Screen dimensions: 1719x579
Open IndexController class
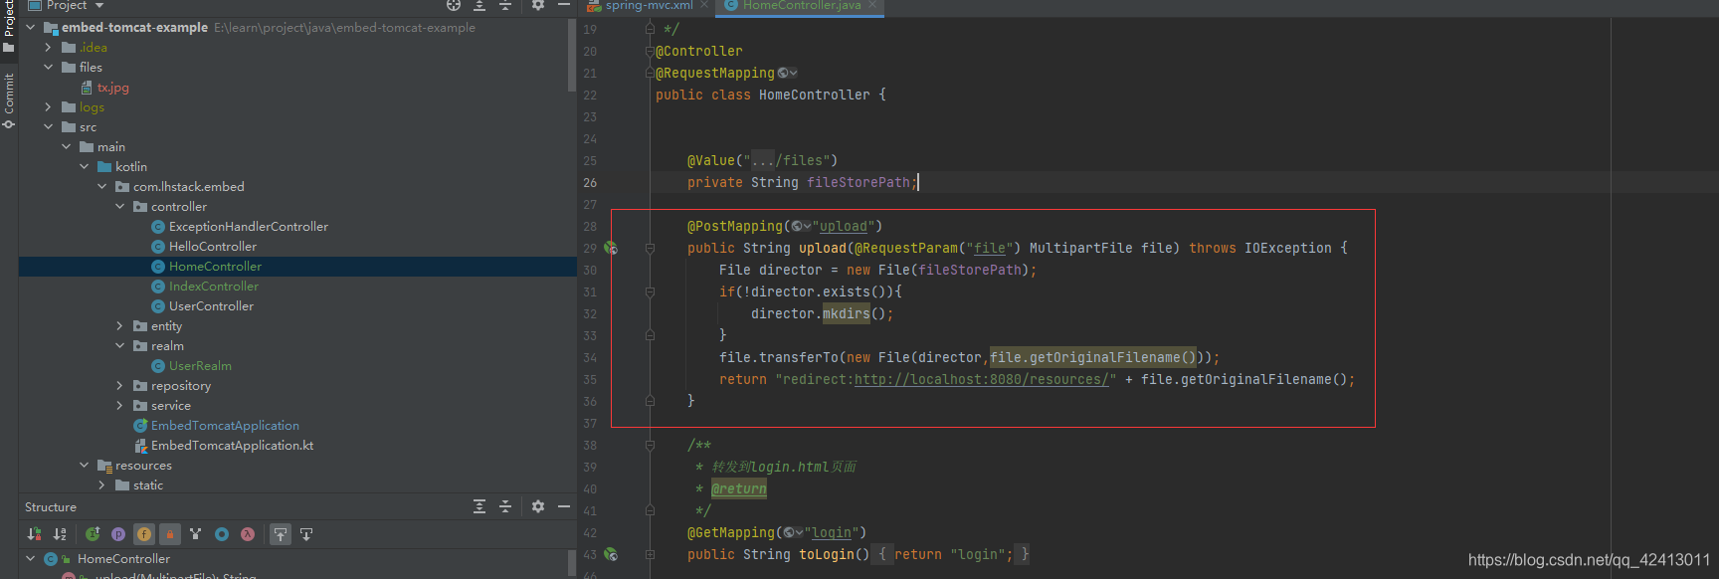[205, 286]
